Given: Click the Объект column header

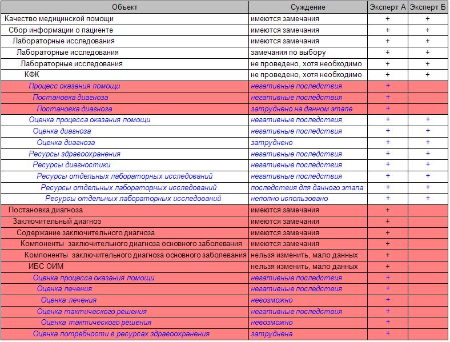Looking at the screenshot, I should click(124, 7).
